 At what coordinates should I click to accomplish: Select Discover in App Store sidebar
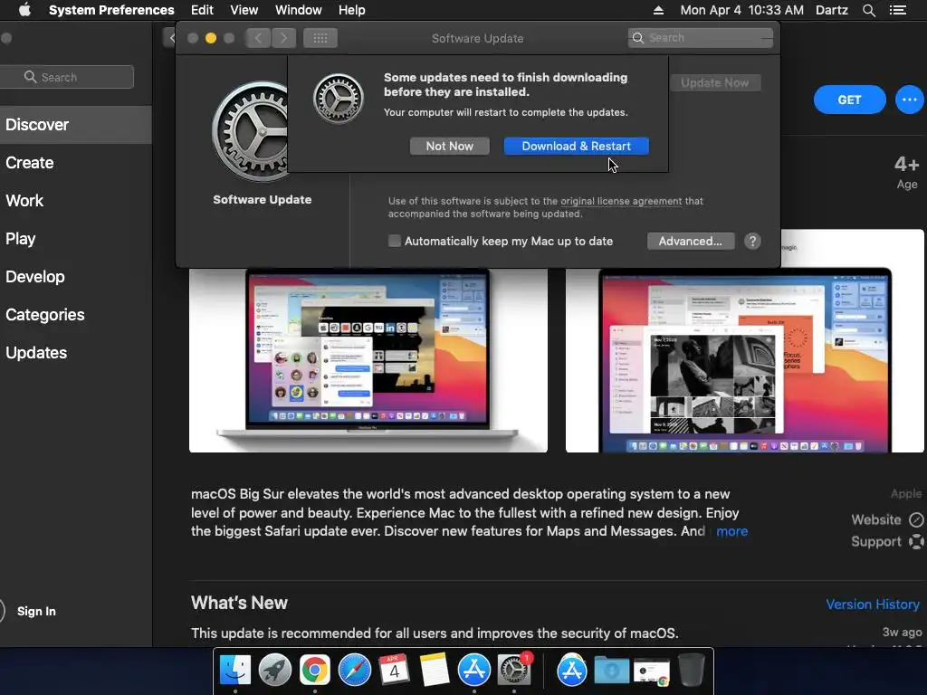[x=76, y=125]
